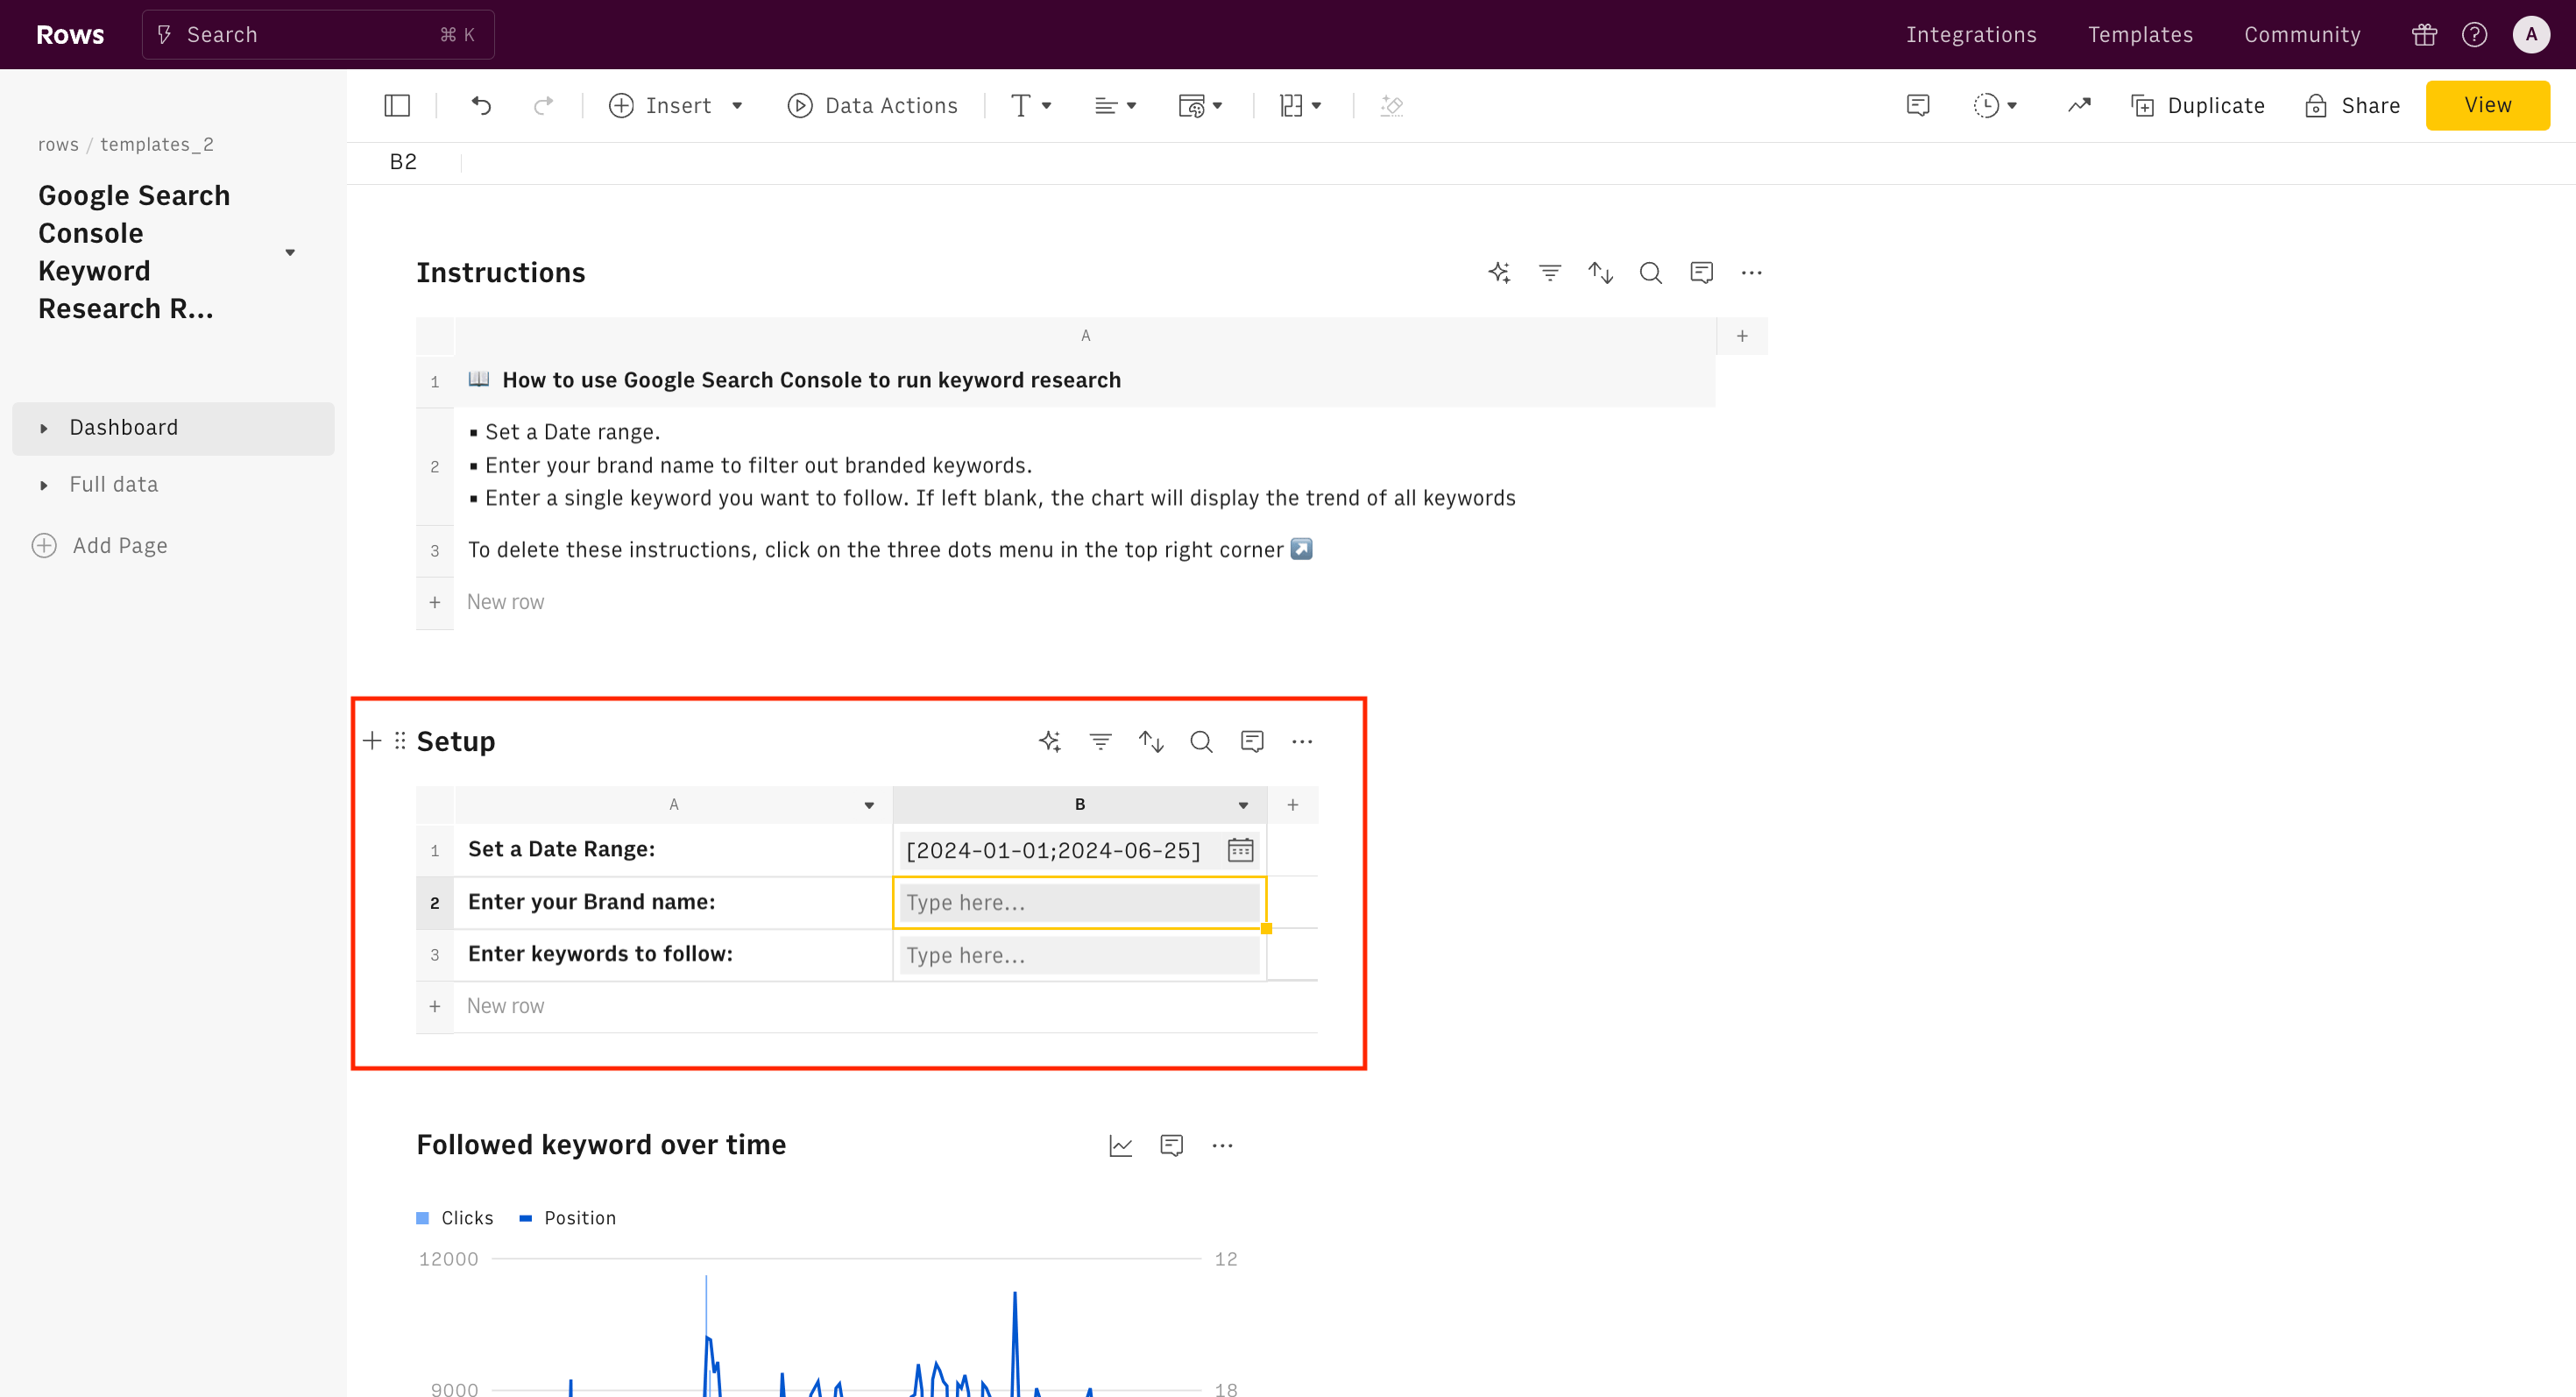Image resolution: width=2576 pixels, height=1397 pixels.
Task: Open the comments panel icon in toolbar
Action: pyautogui.click(x=1917, y=106)
